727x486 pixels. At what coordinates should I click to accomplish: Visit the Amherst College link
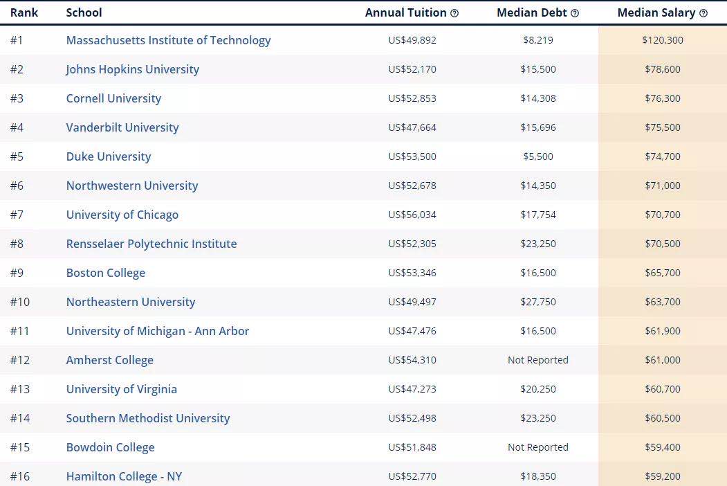(110, 360)
